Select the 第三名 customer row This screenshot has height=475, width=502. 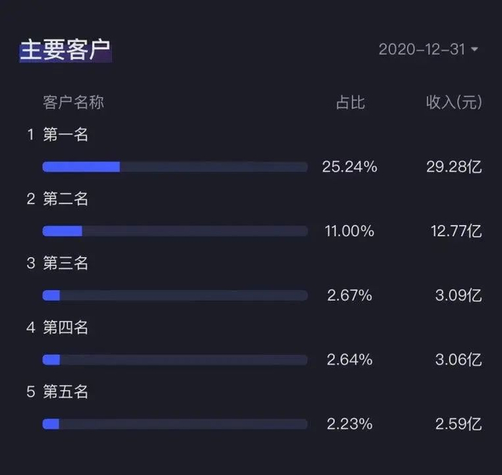pos(65,263)
